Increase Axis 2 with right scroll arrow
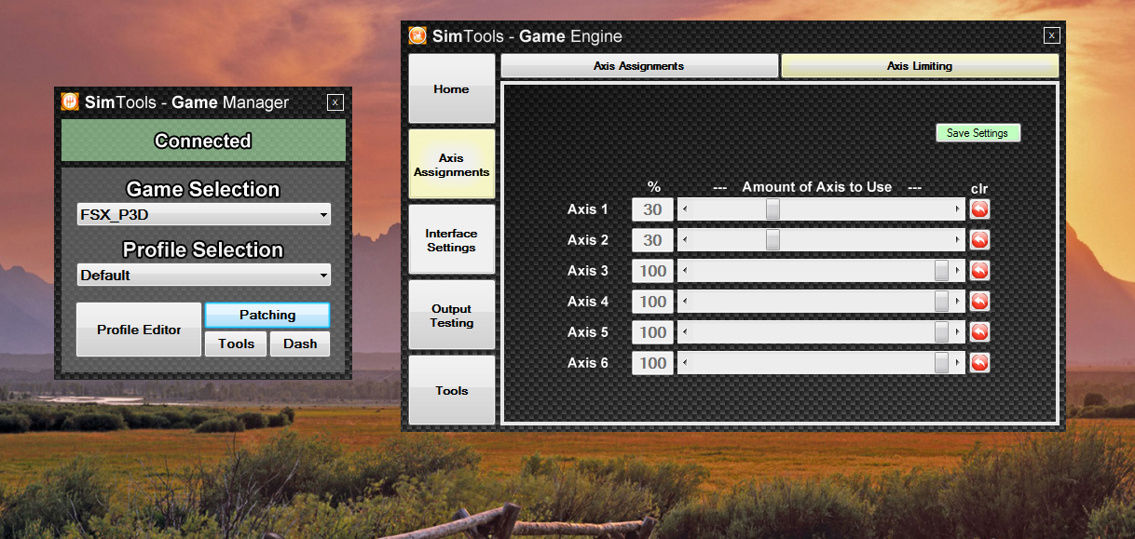The width and height of the screenshot is (1135, 539). (x=957, y=240)
